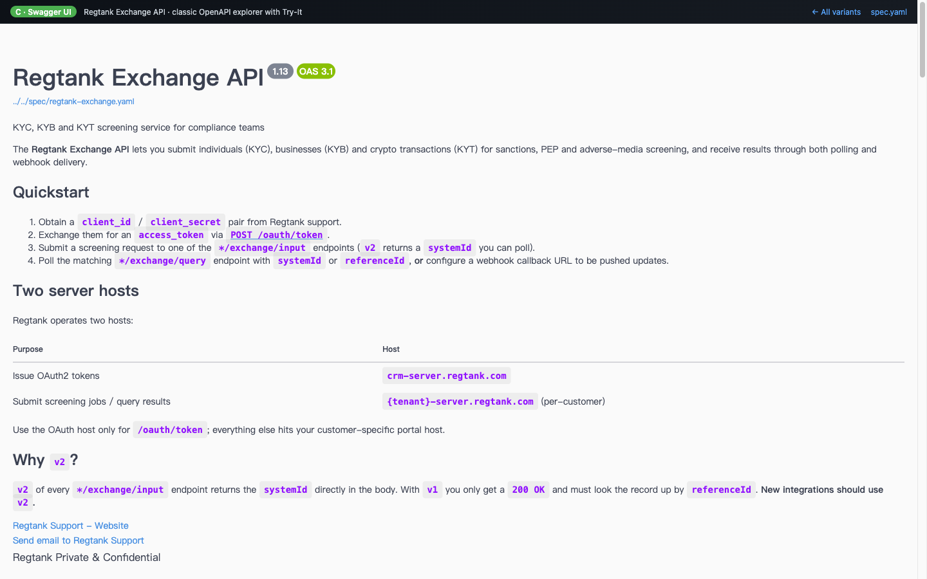Viewport: 927px width, 579px height.
Task: Click the 200 OK code token
Action: coord(529,490)
